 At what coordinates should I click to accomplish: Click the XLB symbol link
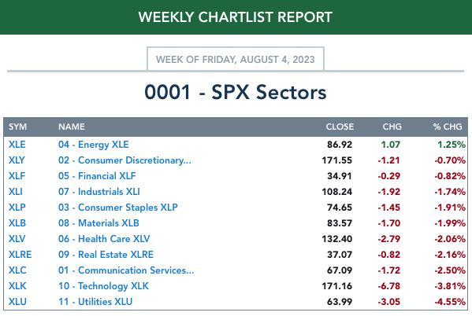(17, 223)
